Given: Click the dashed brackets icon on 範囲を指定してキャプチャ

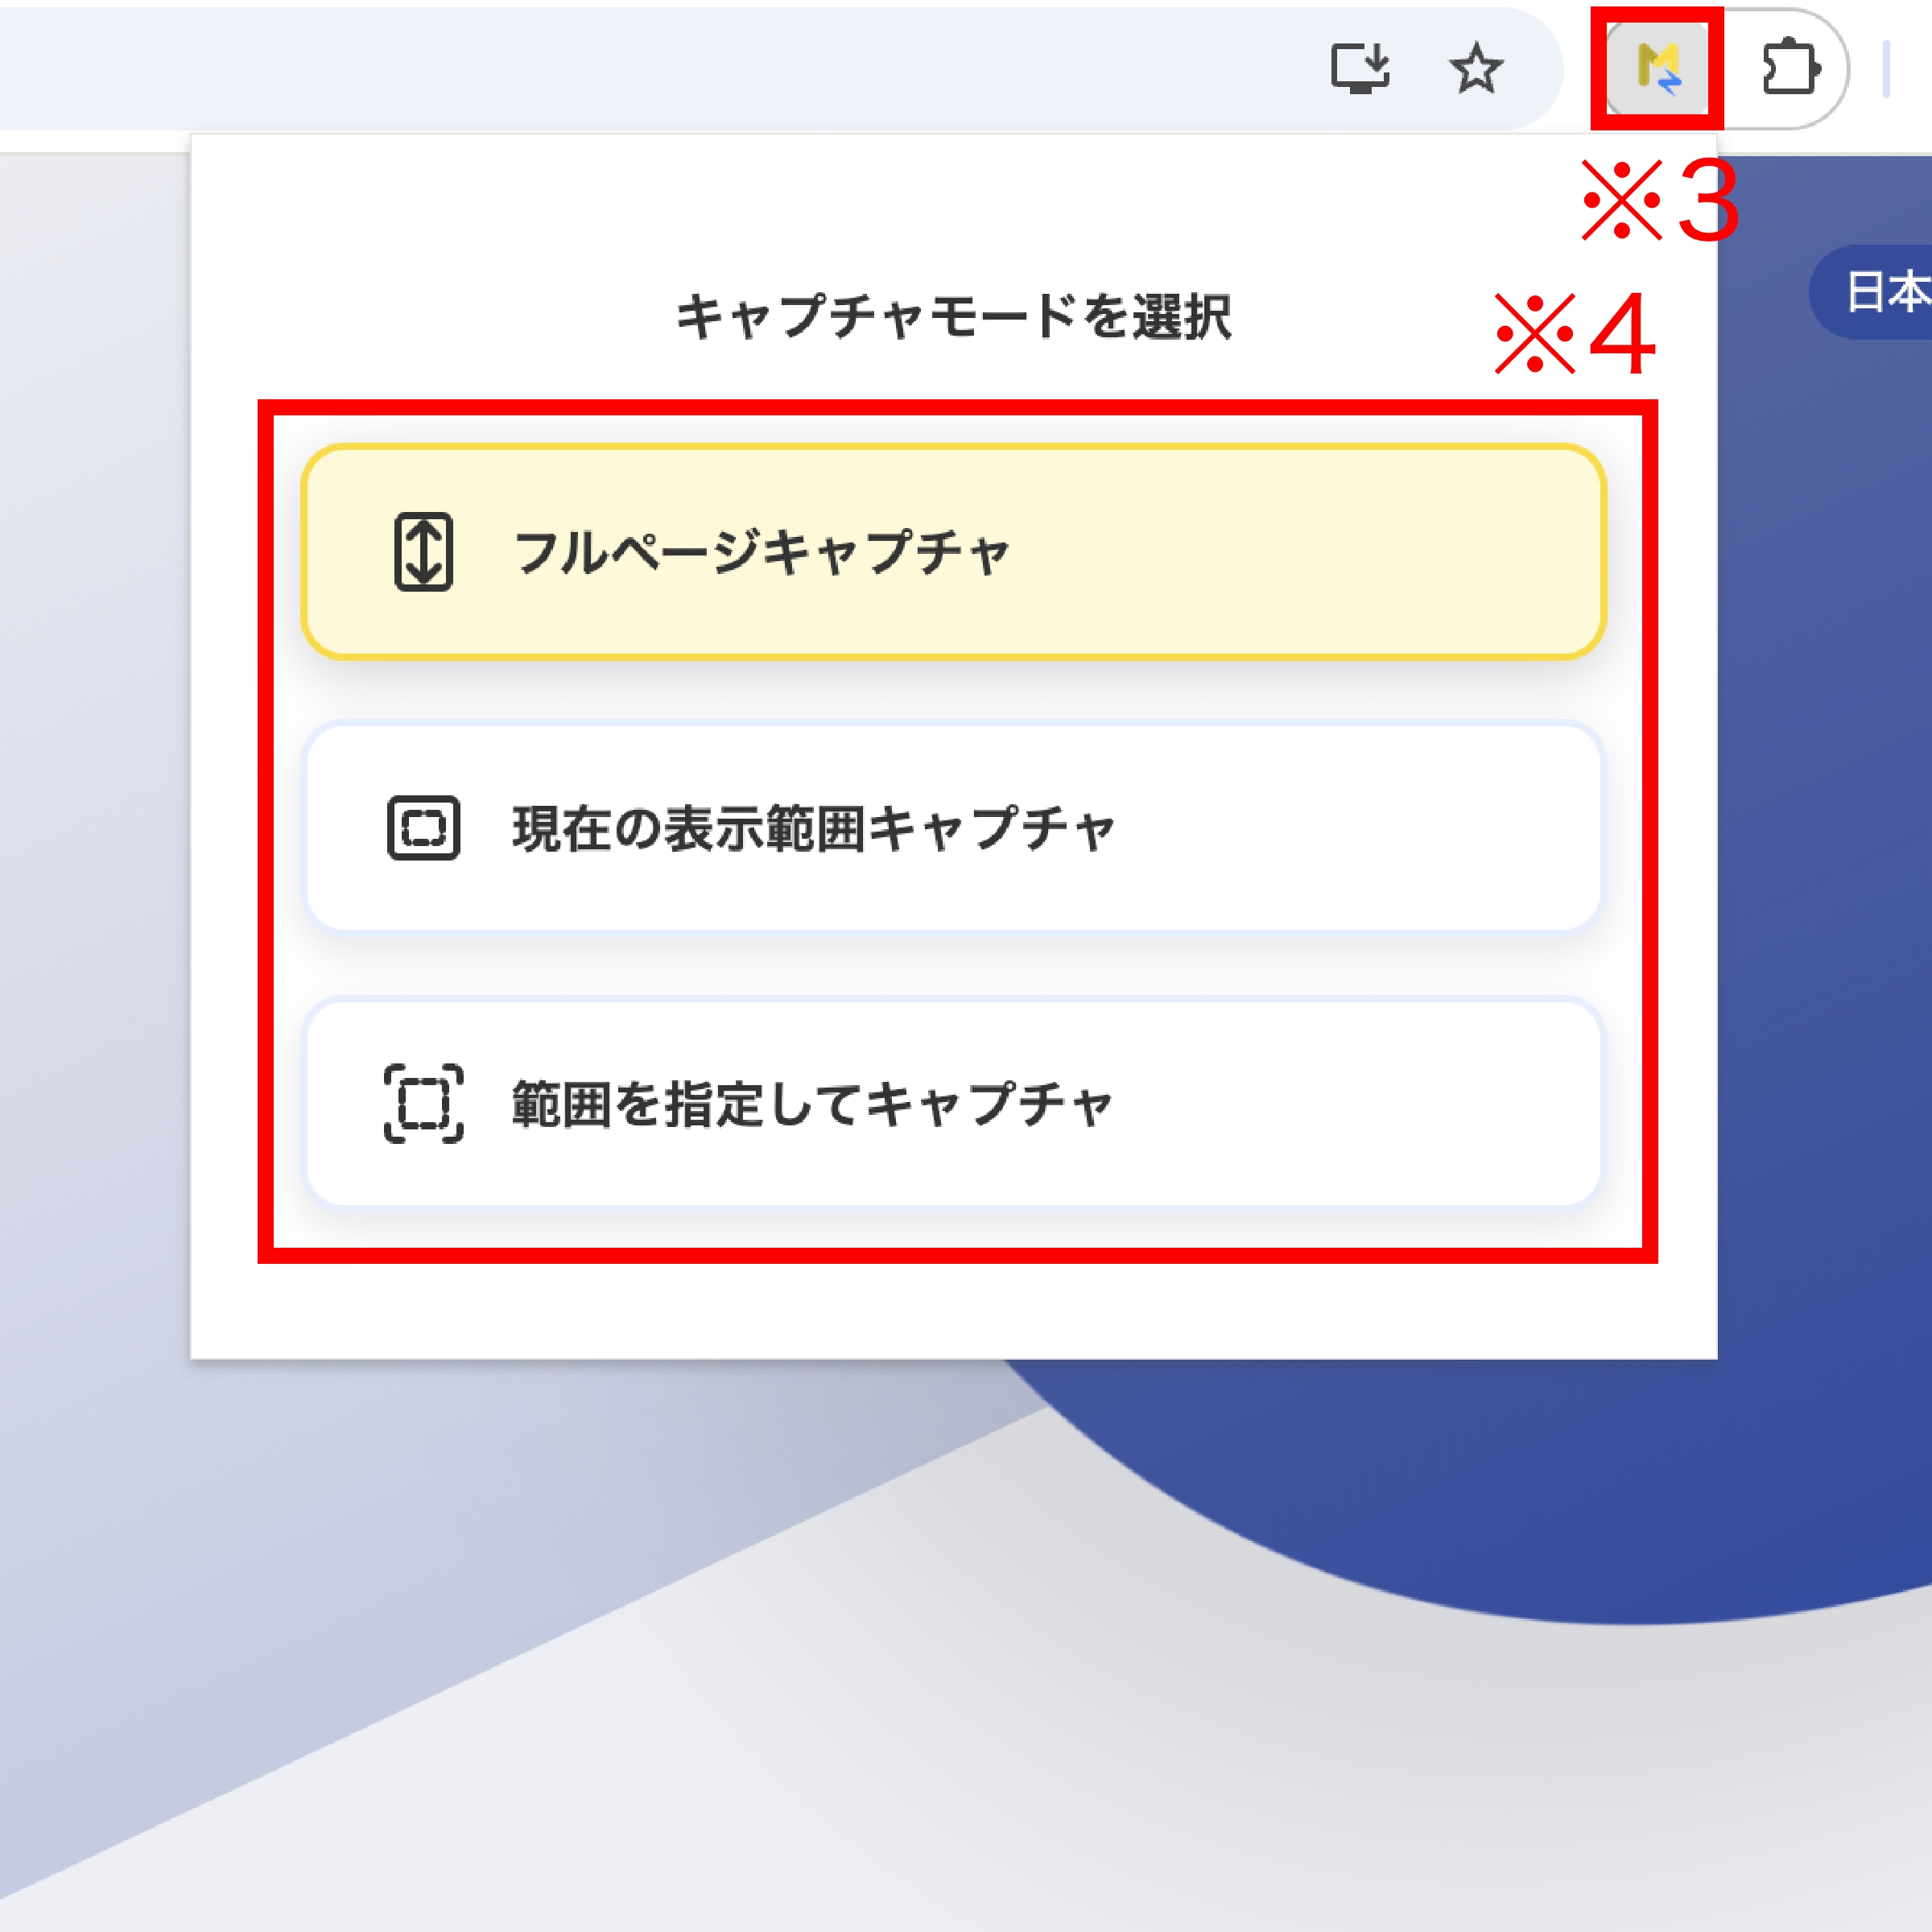Looking at the screenshot, I should [424, 1102].
